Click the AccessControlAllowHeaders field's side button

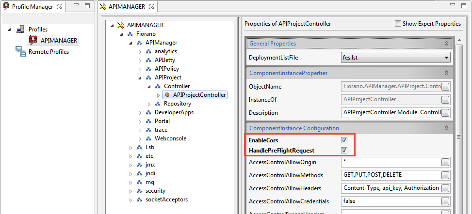pyautogui.click(x=445, y=188)
